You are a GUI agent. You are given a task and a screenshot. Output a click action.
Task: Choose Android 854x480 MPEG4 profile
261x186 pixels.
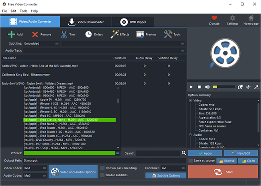pos(56,91)
